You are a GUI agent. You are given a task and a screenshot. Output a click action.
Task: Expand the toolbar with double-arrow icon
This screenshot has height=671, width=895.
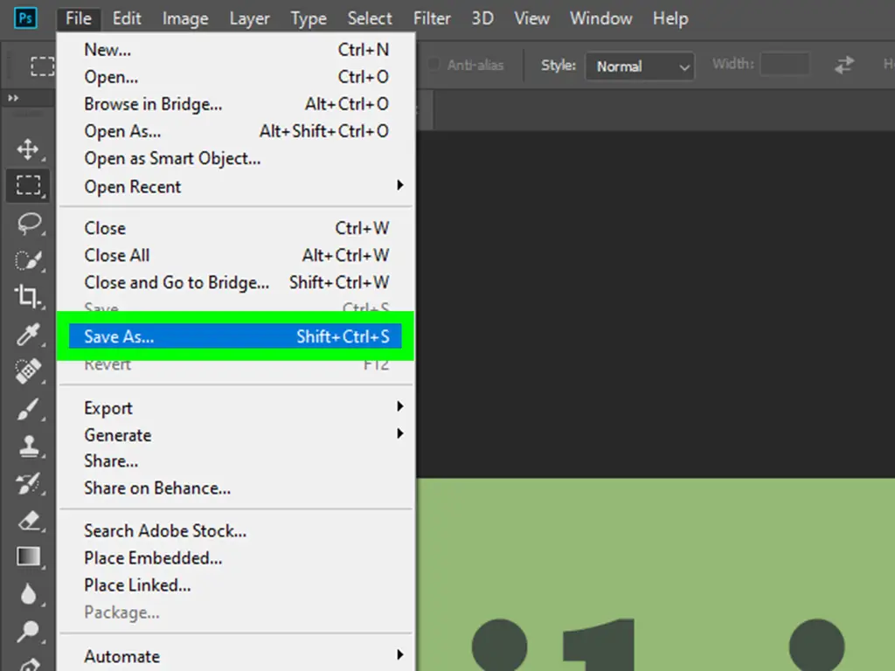12,98
